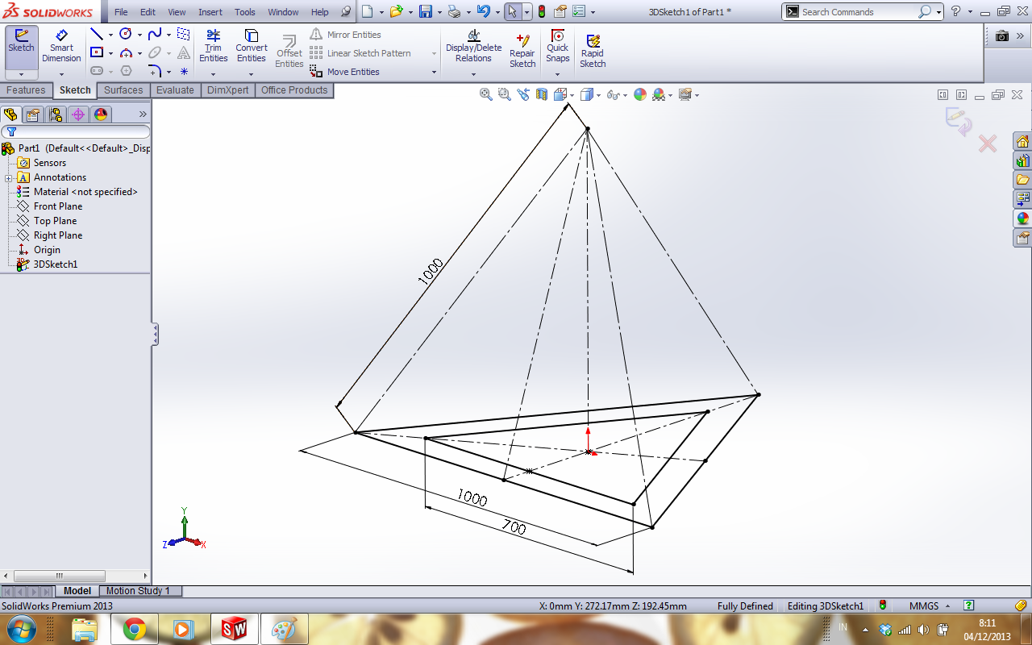Screen dimensions: 1032x645
Task: Open the ConfigurationManager tab
Action: 56,114
